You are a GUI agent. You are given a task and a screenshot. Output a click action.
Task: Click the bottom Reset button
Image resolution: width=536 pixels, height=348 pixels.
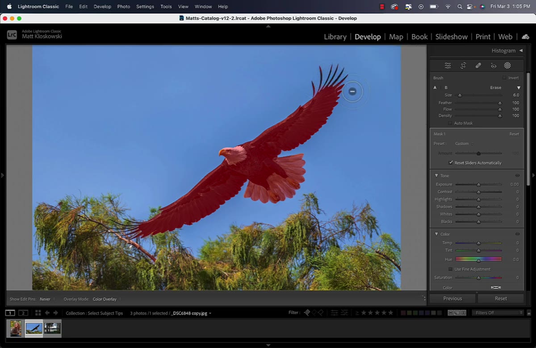[501, 298]
